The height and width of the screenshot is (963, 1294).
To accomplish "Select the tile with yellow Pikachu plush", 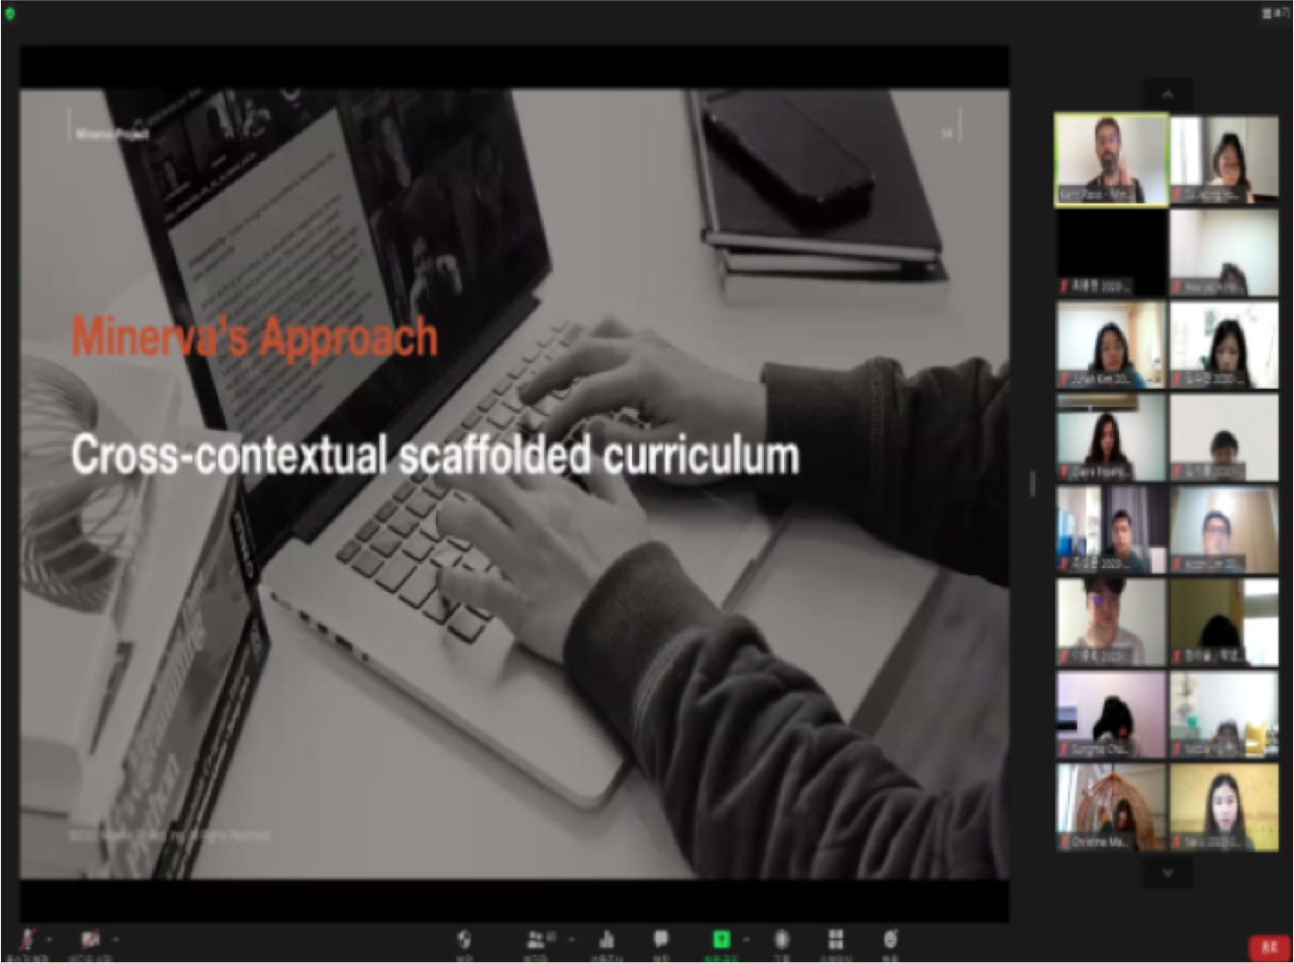I will (1225, 715).
